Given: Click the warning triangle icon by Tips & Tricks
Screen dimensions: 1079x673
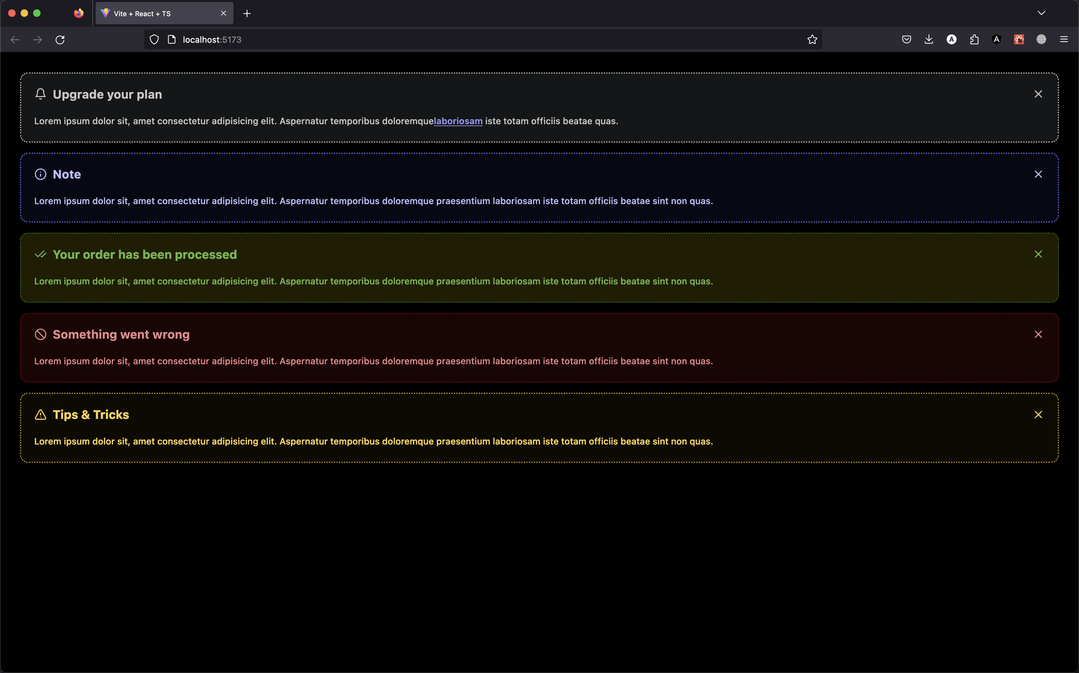Looking at the screenshot, I should pos(41,415).
